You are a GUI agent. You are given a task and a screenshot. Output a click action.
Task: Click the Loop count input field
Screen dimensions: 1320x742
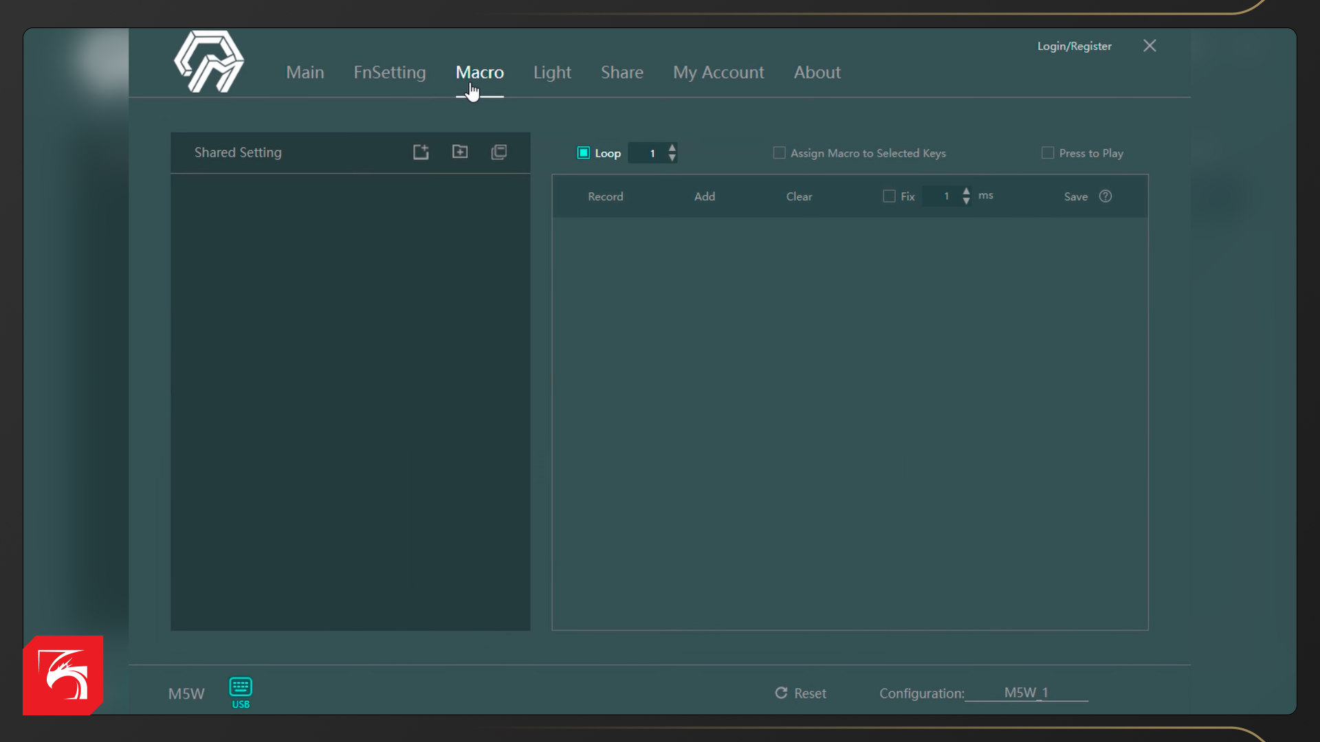647,153
